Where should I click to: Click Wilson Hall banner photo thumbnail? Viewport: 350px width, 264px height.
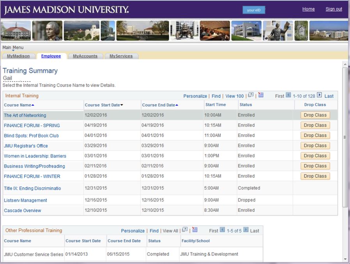point(16,30)
